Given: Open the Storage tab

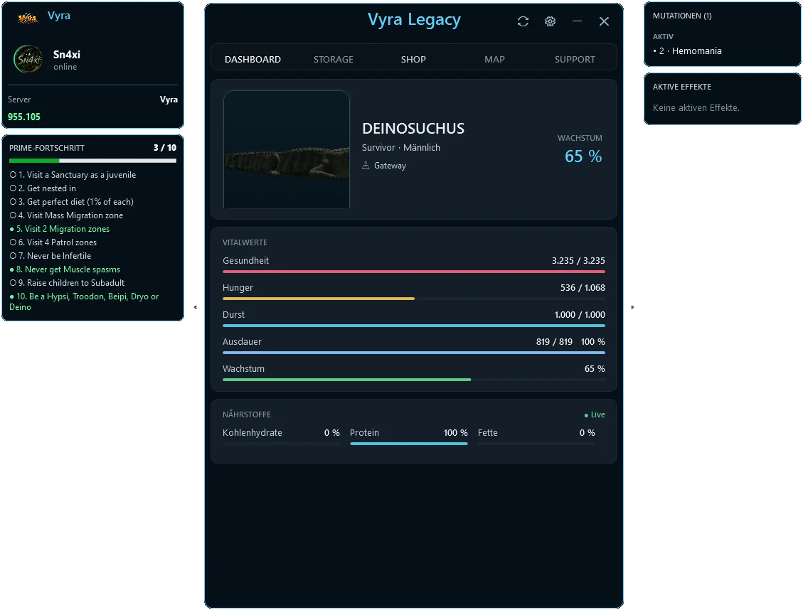Looking at the screenshot, I should coord(334,59).
